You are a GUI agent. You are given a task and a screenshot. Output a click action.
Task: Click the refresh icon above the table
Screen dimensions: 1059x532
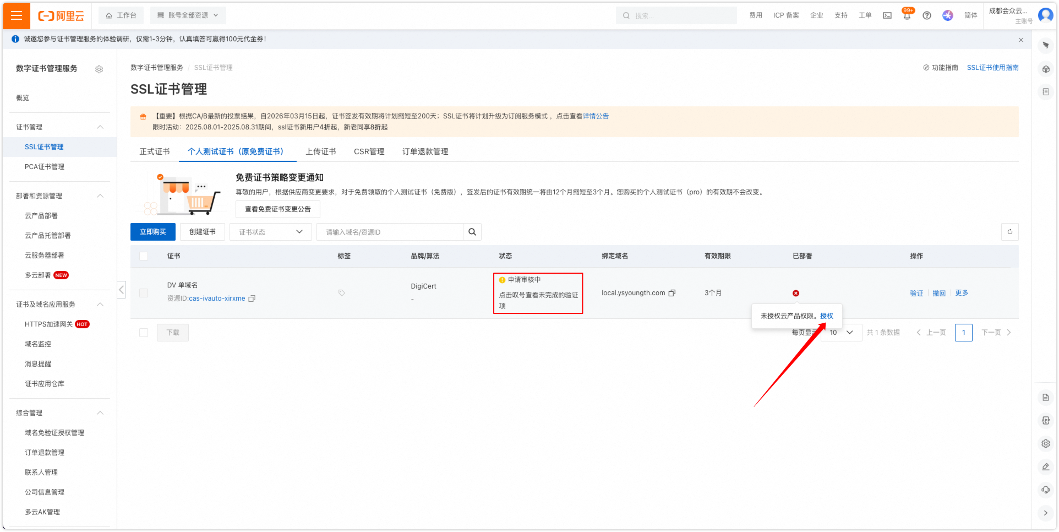point(1009,232)
